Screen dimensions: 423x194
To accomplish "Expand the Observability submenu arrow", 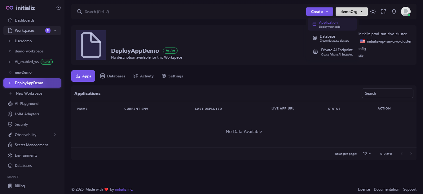I will (x=55, y=135).
